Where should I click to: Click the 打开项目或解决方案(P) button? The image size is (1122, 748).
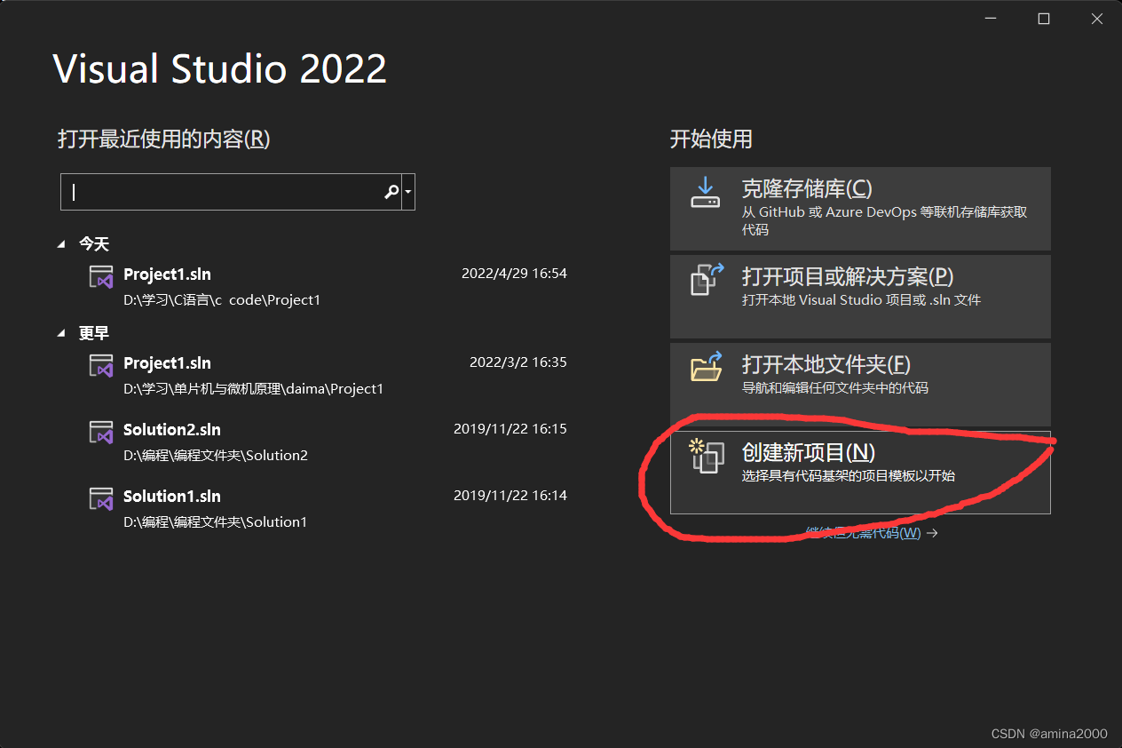[860, 297]
